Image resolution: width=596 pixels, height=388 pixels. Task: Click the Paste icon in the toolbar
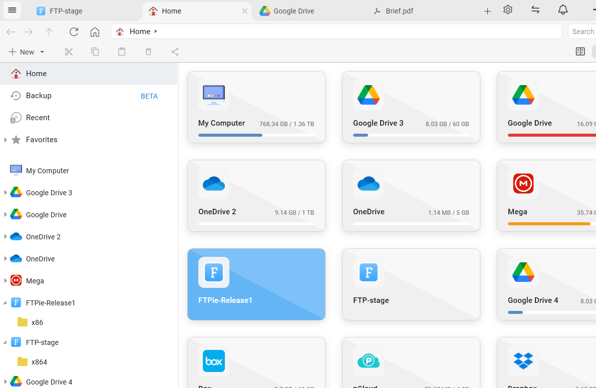[122, 52]
